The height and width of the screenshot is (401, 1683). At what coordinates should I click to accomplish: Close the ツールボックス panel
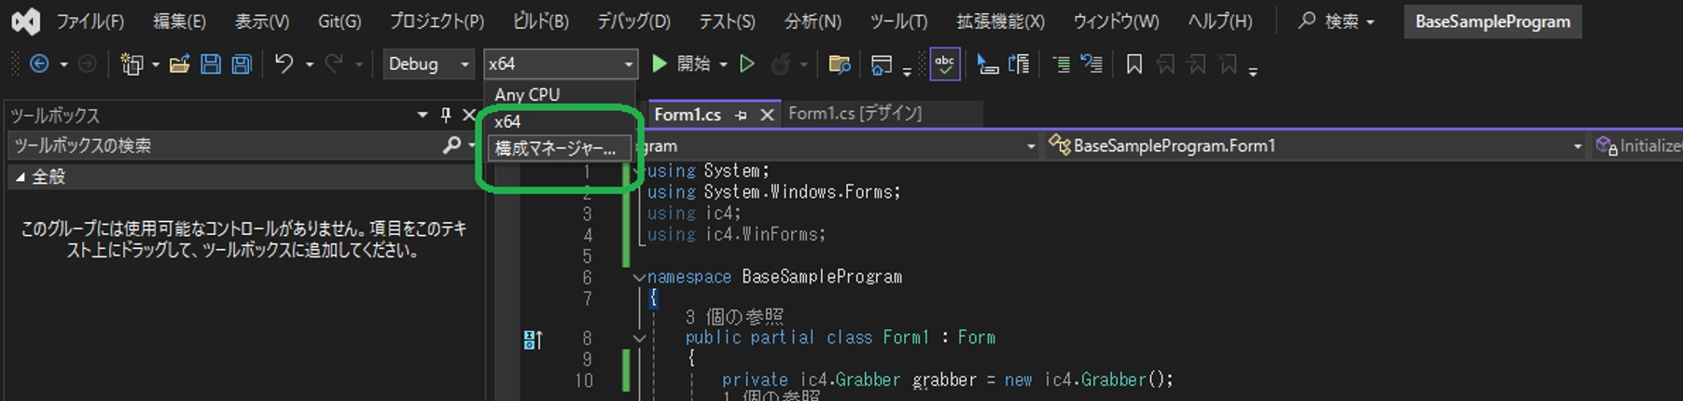click(469, 115)
